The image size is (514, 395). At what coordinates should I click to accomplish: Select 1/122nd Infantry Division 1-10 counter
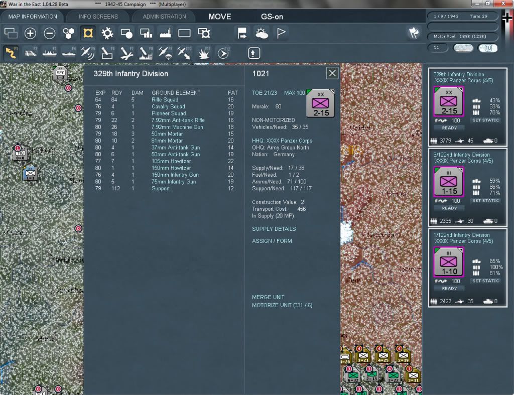click(449, 262)
